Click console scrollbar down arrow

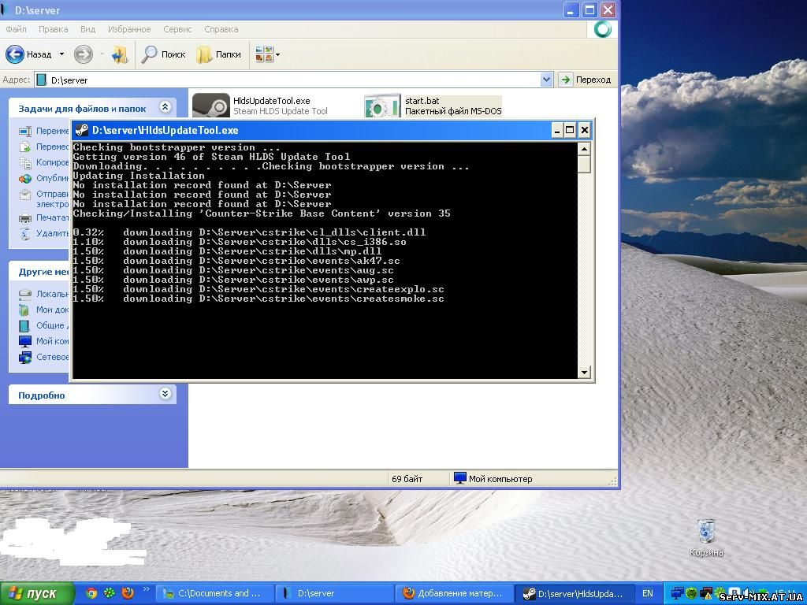(584, 372)
